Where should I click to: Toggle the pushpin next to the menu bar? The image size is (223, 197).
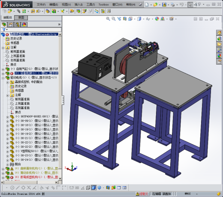coord(140,5)
